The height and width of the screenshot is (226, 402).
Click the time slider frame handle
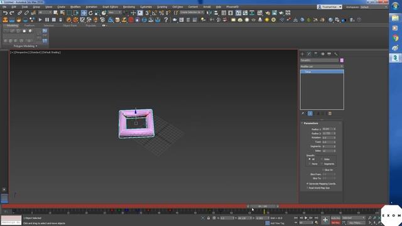[x=263, y=206]
